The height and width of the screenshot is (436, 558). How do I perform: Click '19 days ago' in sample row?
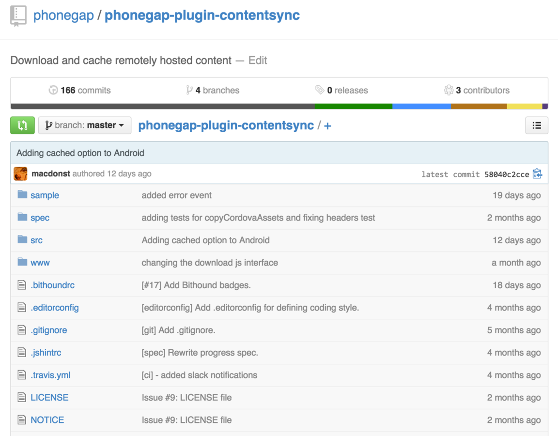point(517,195)
